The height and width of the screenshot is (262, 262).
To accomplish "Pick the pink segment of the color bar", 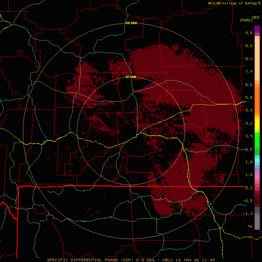I will click(x=257, y=176).
